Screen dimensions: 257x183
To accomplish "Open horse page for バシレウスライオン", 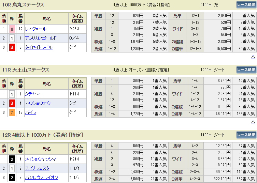I will (x=41, y=178).
